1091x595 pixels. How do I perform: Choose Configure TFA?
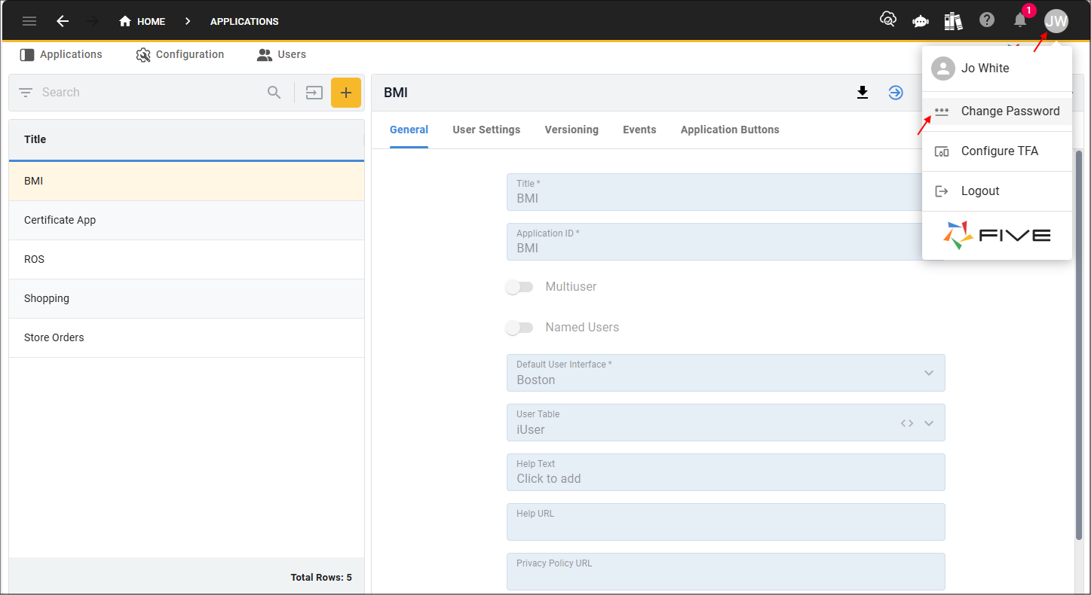(997, 151)
